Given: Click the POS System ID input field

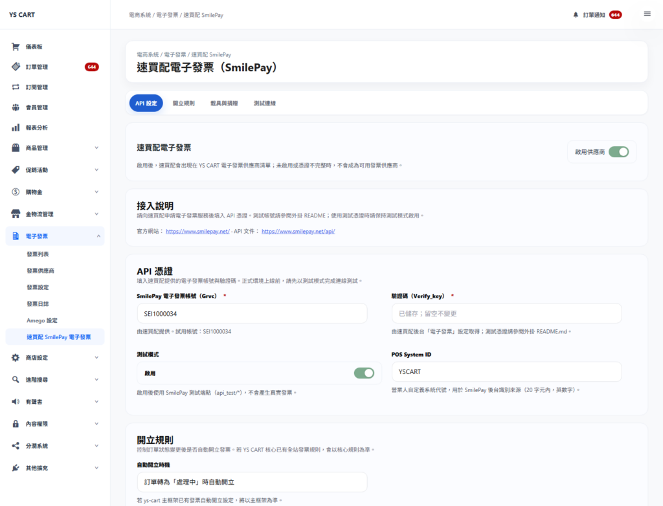Looking at the screenshot, I should [x=506, y=371].
